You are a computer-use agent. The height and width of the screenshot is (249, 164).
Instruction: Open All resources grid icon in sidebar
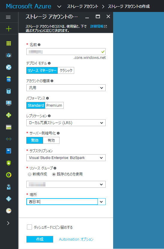[9, 43]
